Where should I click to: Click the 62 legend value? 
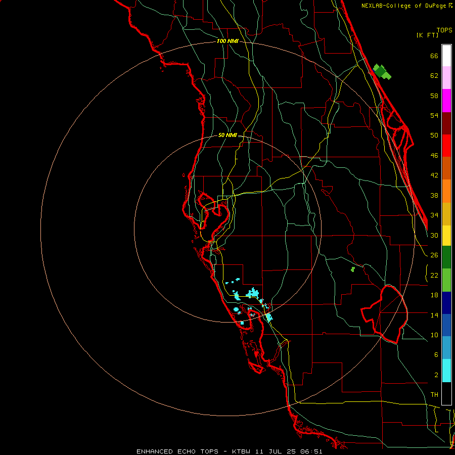click(x=434, y=76)
